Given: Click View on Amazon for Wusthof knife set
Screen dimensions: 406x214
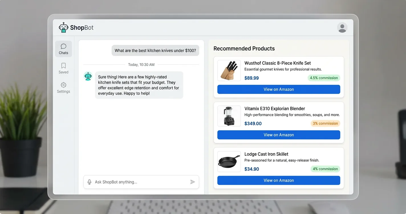Looking at the screenshot, I should (279, 89).
